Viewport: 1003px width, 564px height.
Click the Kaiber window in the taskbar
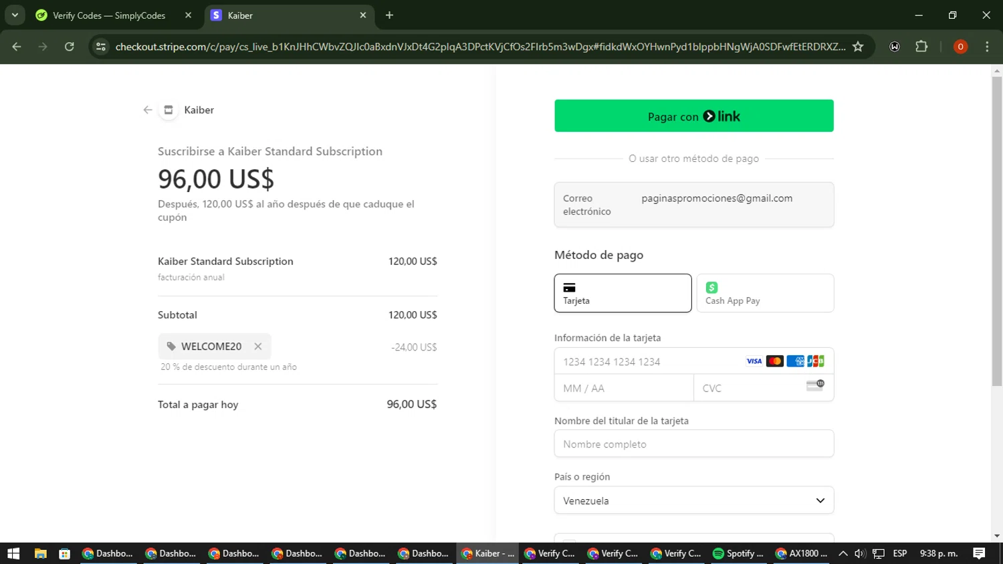pyautogui.click(x=488, y=553)
